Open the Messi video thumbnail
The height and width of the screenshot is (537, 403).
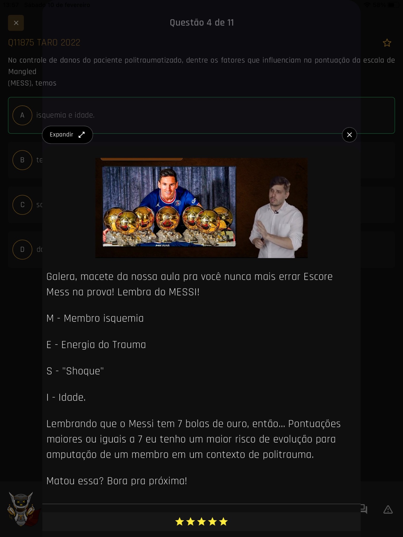click(201, 208)
